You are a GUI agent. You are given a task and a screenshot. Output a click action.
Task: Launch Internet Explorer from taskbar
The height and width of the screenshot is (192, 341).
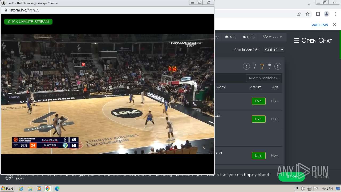click(x=21, y=189)
